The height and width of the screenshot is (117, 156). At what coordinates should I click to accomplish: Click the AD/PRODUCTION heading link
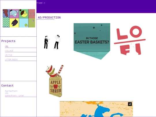(x=49, y=18)
